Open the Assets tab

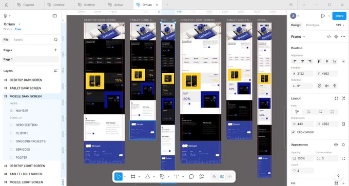[x=18, y=39]
